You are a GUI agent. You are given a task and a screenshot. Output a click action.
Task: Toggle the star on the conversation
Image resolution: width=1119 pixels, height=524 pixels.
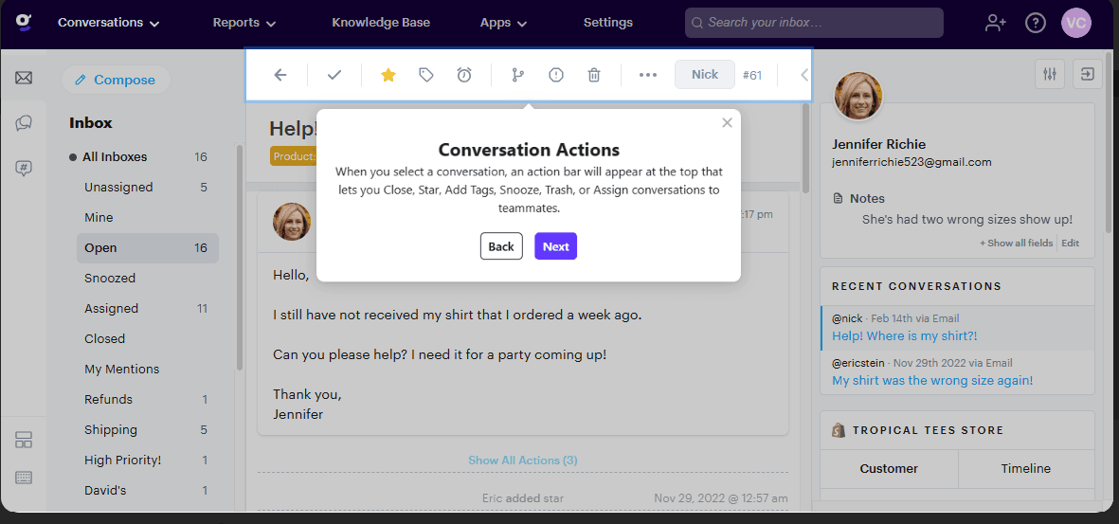pyautogui.click(x=388, y=75)
